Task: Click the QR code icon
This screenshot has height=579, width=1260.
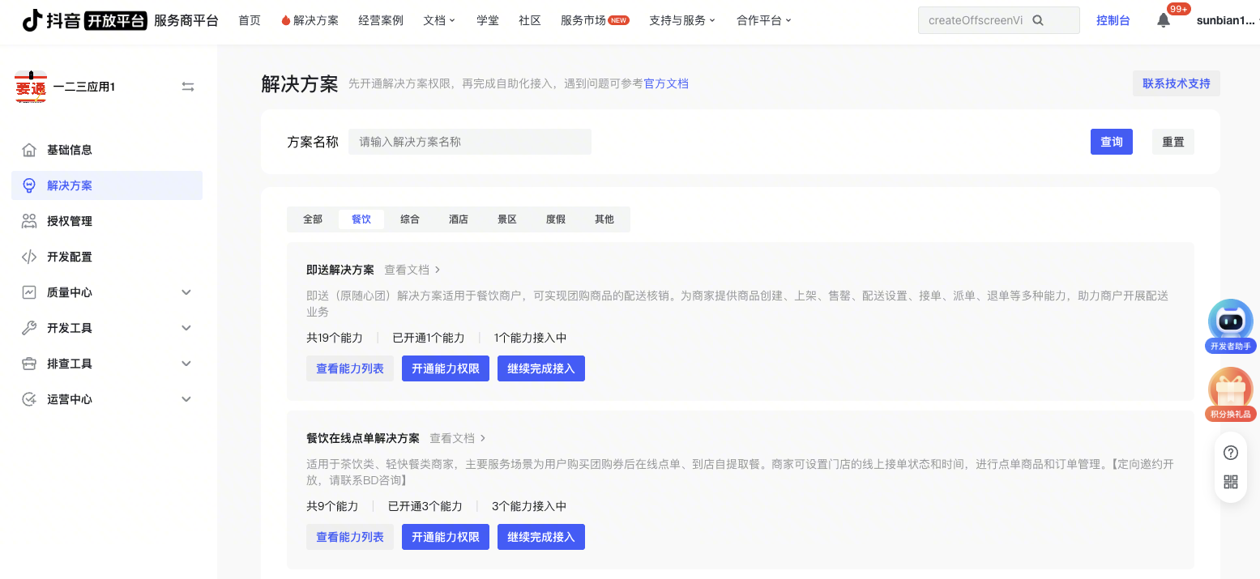Action: 1230,483
